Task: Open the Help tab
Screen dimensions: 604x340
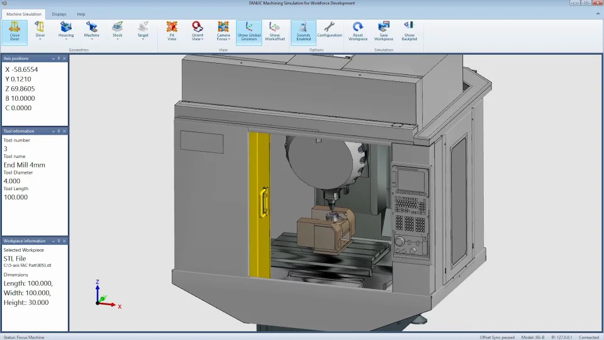Action: [81, 14]
